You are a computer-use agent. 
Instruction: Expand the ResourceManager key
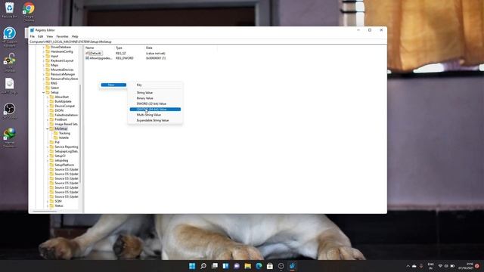[44, 74]
